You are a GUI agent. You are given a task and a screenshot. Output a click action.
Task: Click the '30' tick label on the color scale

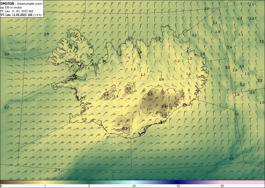[222, 186]
